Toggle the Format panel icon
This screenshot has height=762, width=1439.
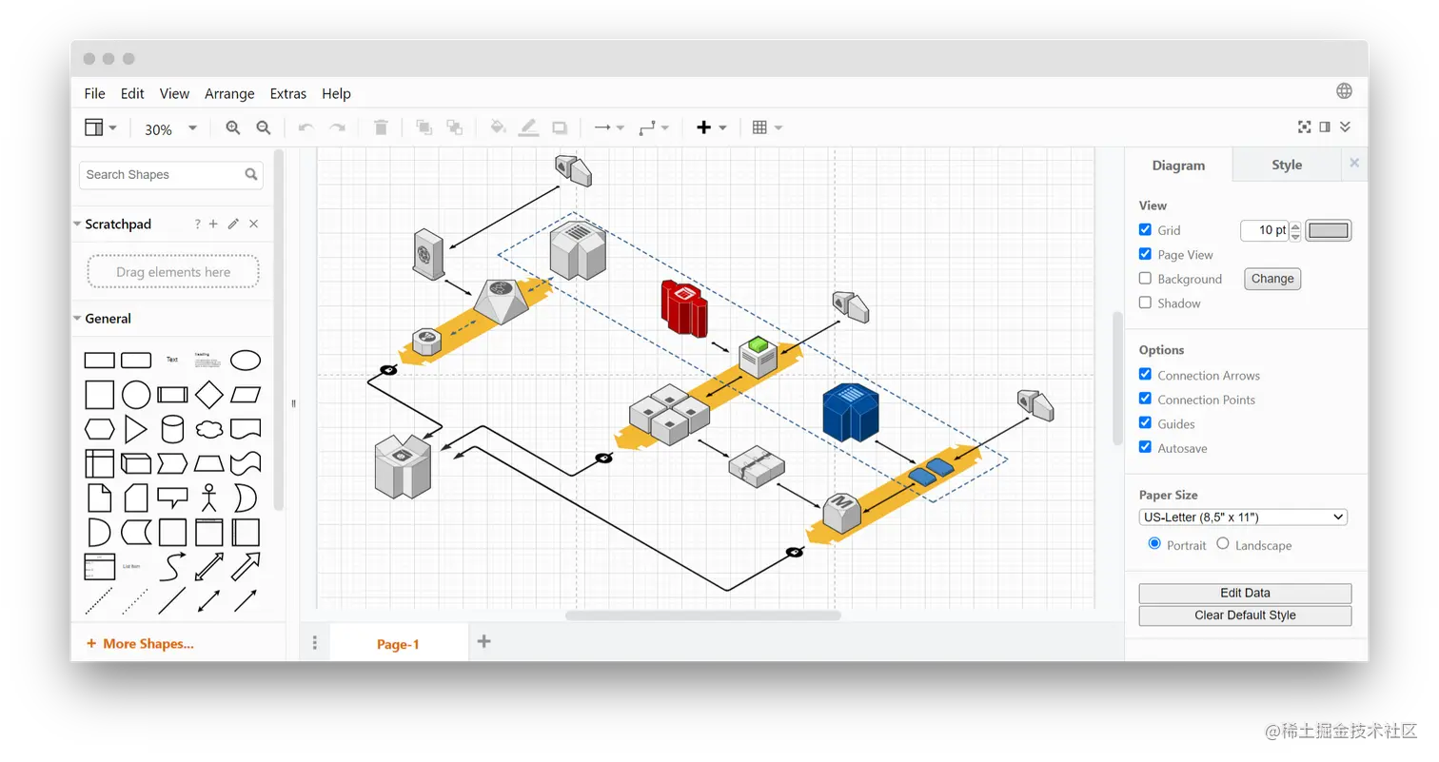tap(1325, 127)
